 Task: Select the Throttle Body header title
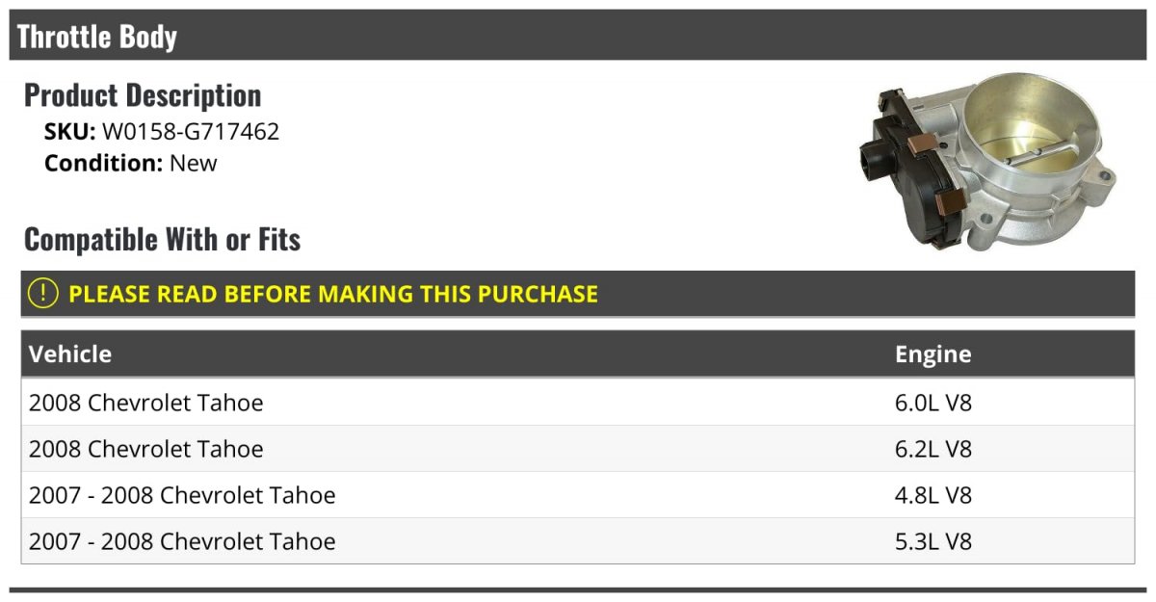click(x=97, y=37)
